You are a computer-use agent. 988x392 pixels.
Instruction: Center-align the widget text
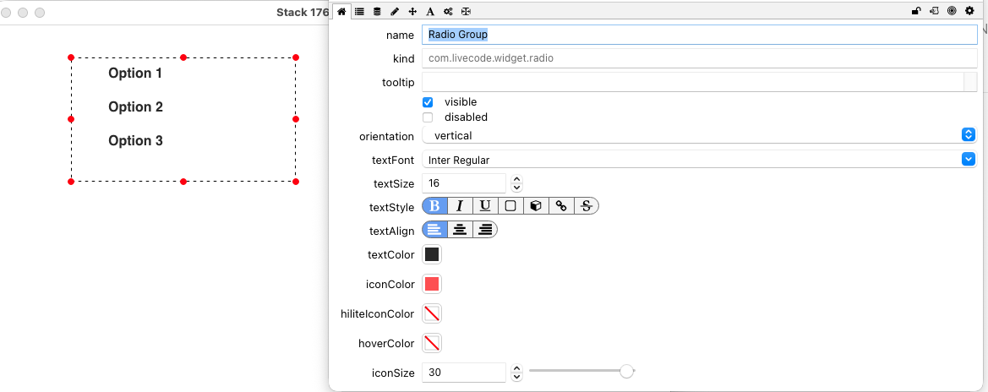460,230
